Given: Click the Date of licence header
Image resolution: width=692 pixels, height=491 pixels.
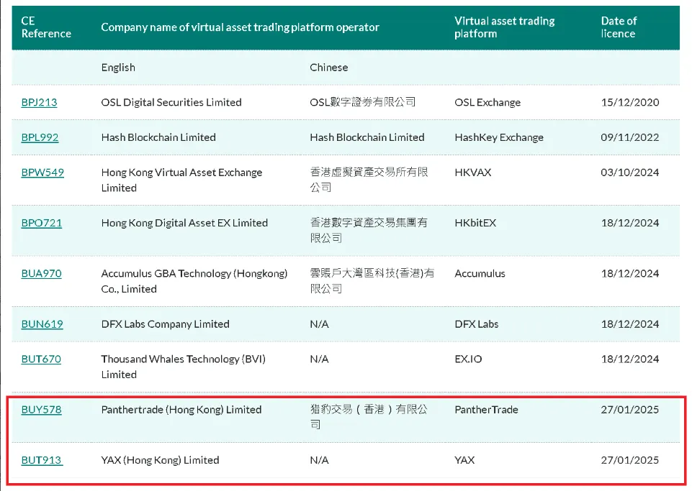Looking at the screenshot, I should [619, 27].
